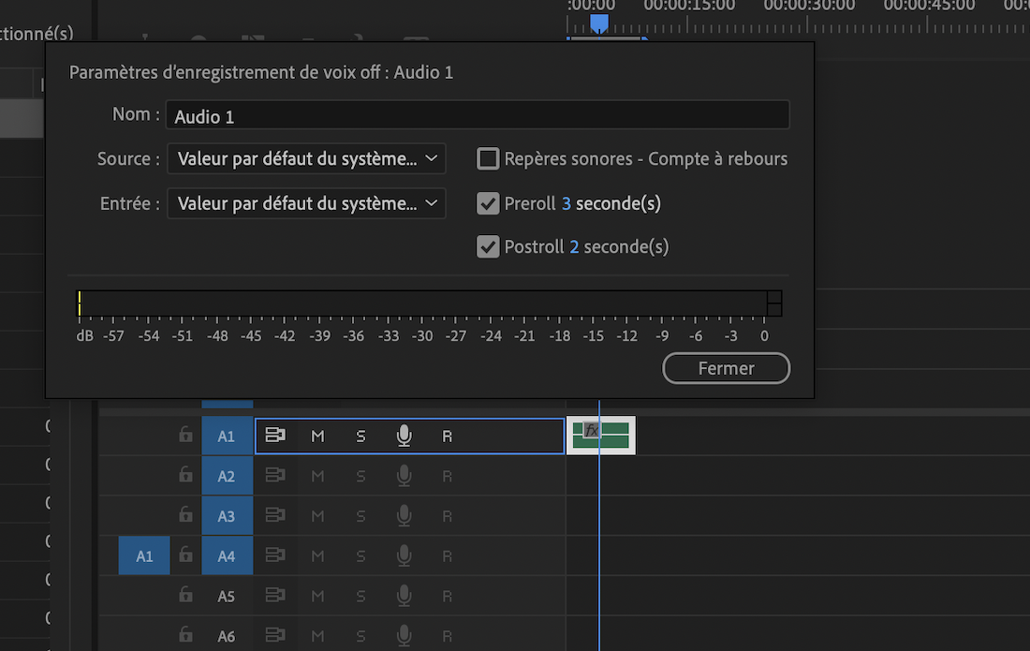The width and height of the screenshot is (1030, 651).
Task: Toggle sync lock on track A3
Action: tap(275, 515)
